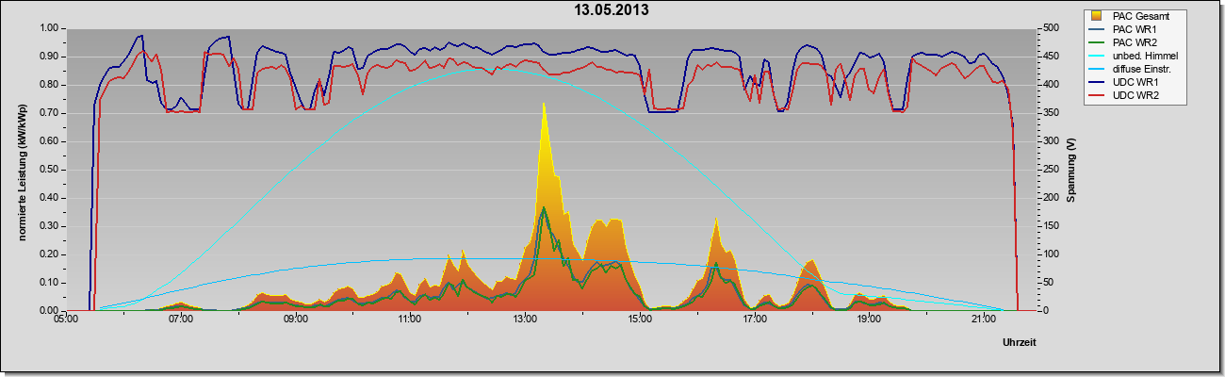The height and width of the screenshot is (377, 1225).
Task: Select the UDC WR2 legend entry
Action: pos(1135,97)
